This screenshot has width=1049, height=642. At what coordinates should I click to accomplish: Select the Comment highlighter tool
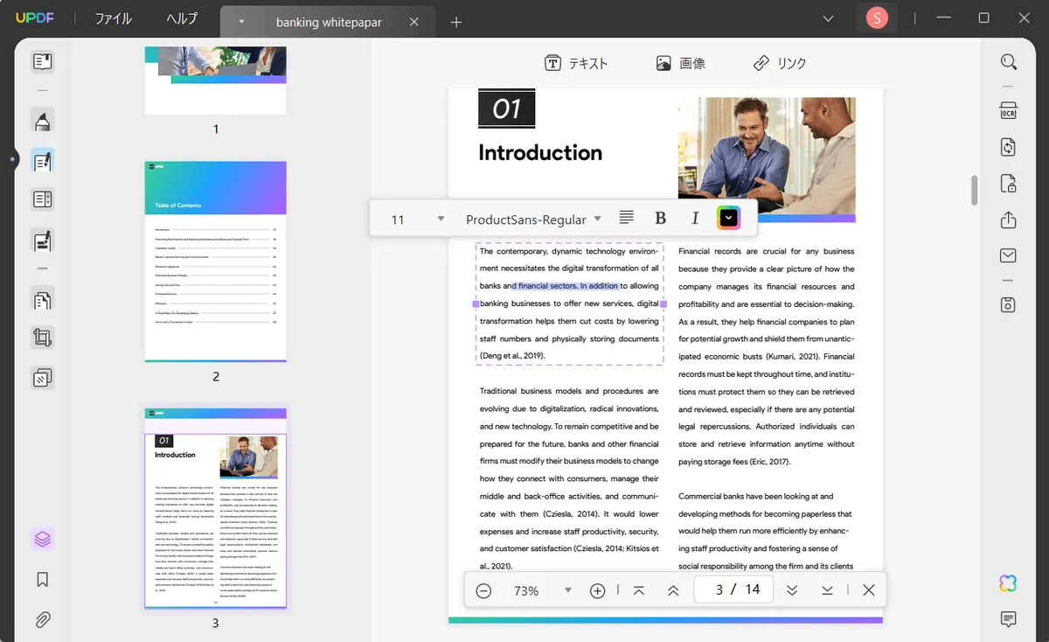42,121
